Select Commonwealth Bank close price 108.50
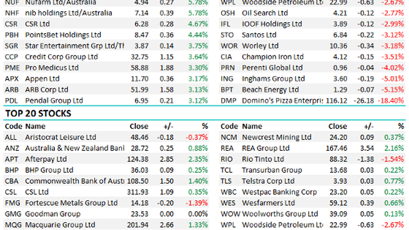The height and width of the screenshot is (230, 409). 138,182
